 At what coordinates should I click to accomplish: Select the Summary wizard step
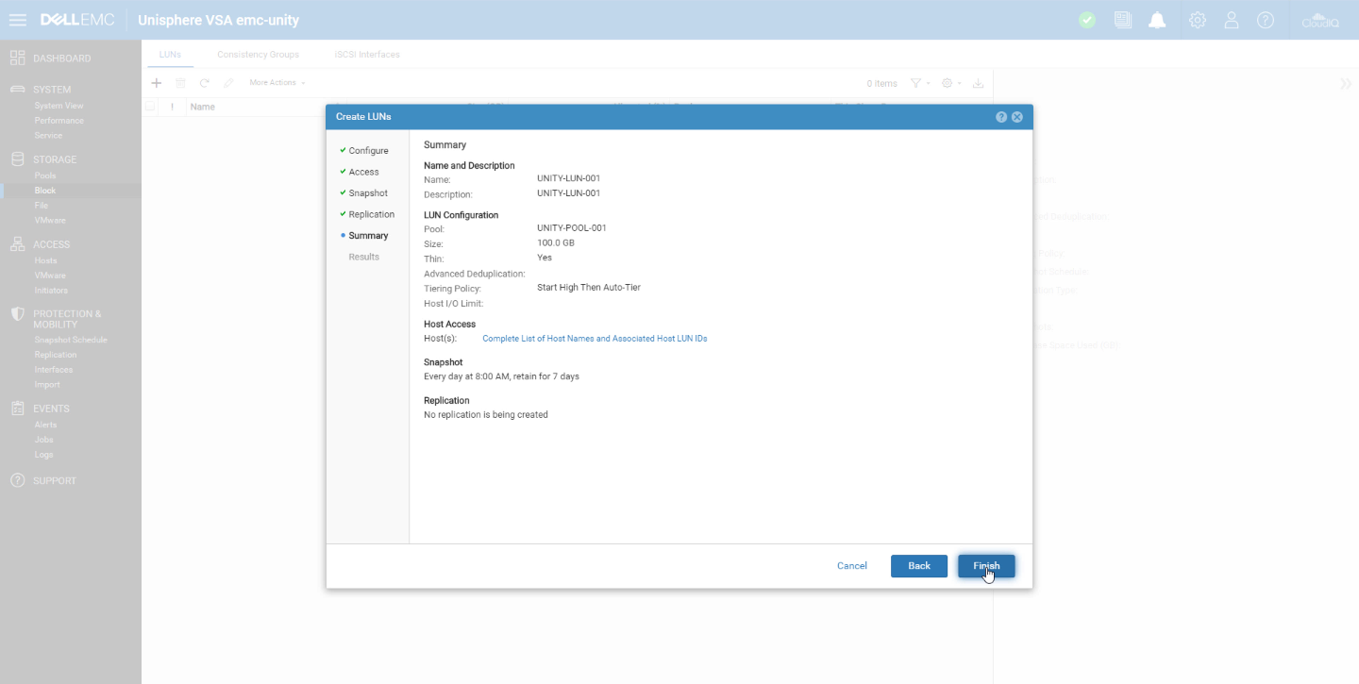coord(368,236)
